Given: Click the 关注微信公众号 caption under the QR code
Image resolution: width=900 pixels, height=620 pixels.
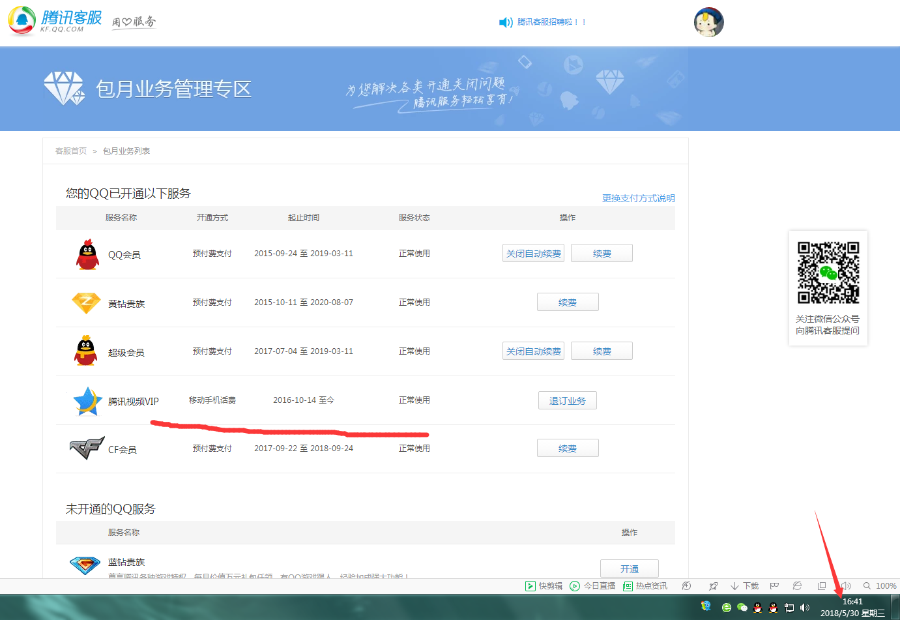Looking at the screenshot, I should 828,319.
